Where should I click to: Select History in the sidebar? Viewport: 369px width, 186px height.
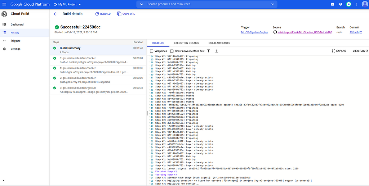pos(25,33)
